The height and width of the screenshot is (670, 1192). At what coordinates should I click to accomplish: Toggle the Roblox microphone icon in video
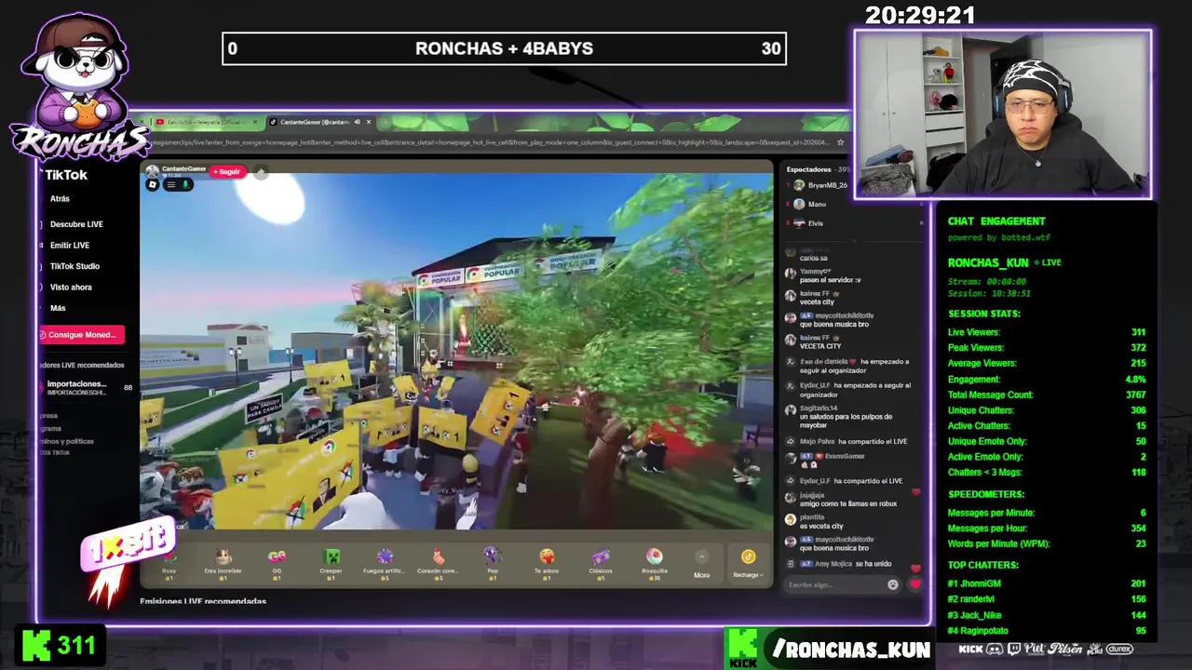point(185,185)
